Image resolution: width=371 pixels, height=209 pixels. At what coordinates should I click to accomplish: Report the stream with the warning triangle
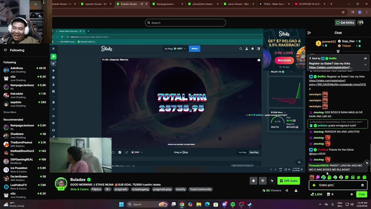(x=296, y=190)
